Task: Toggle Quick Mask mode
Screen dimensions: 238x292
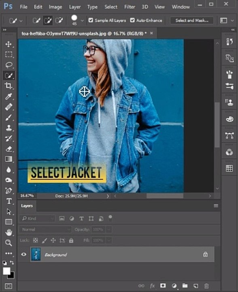Action: click(8, 286)
